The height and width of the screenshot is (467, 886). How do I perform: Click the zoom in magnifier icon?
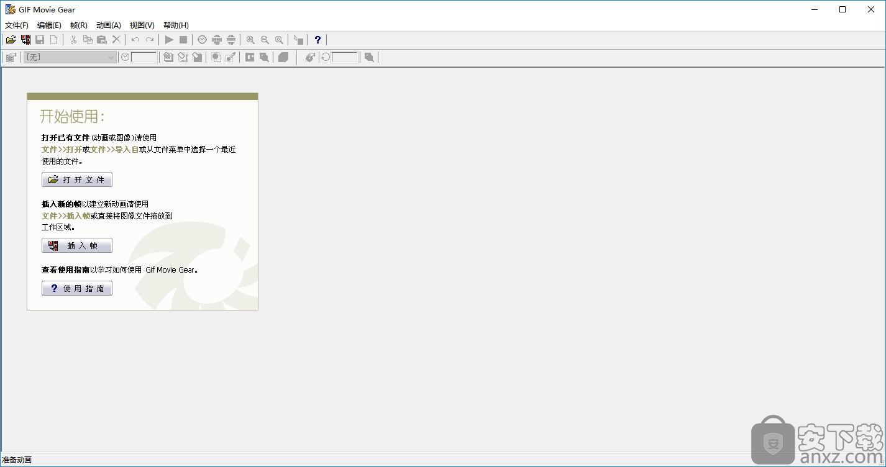pyautogui.click(x=250, y=40)
